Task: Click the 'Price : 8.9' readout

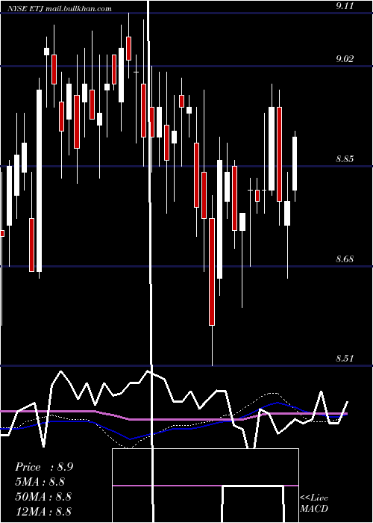Action: tap(44, 467)
